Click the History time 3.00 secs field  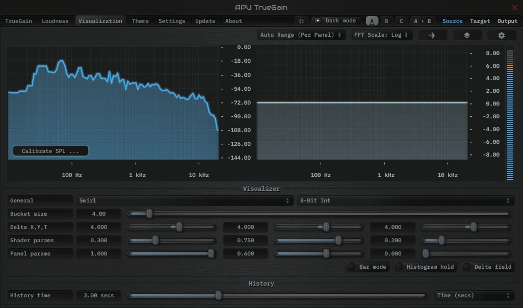99,295
